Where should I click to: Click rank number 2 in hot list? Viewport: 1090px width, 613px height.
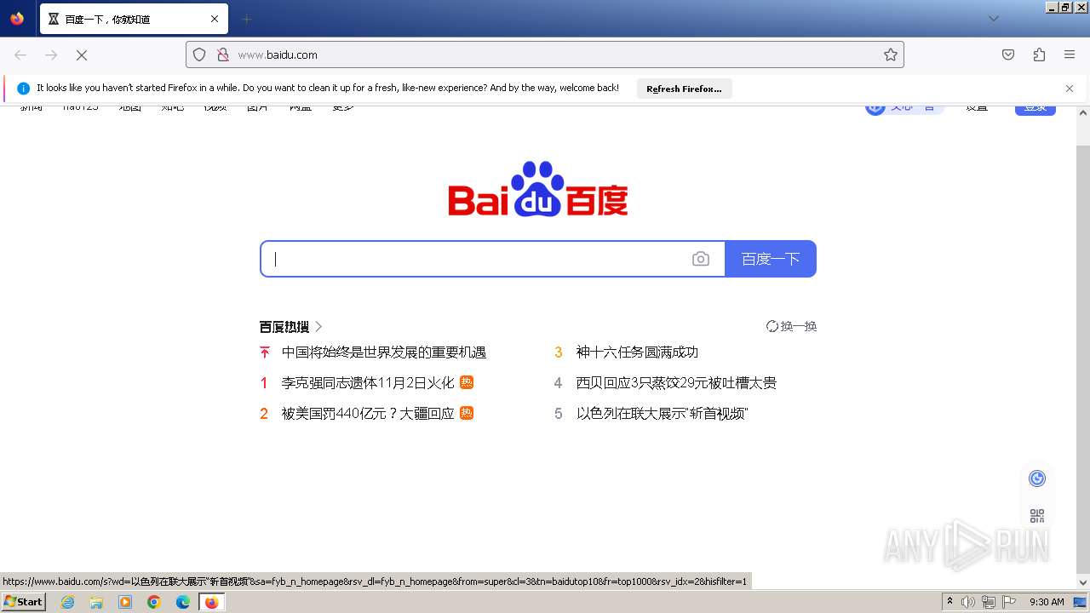point(264,414)
